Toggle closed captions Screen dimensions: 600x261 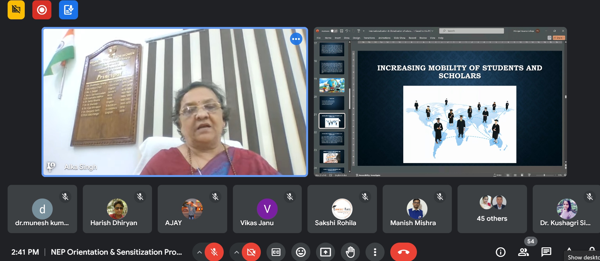(x=276, y=252)
